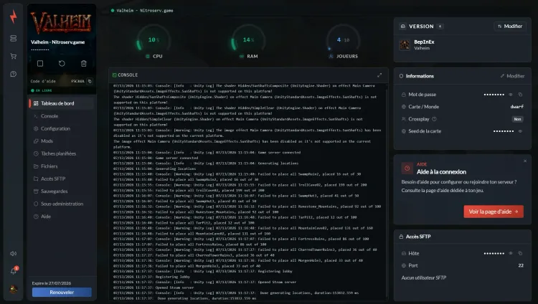Click the Valheim game banner thumbnail
This screenshot has height=304, width=538.
point(62,23)
